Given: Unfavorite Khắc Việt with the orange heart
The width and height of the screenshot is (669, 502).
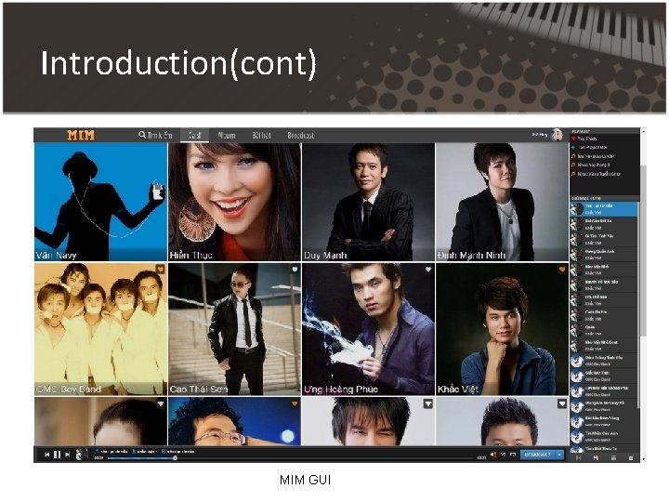Looking at the screenshot, I should click(562, 270).
